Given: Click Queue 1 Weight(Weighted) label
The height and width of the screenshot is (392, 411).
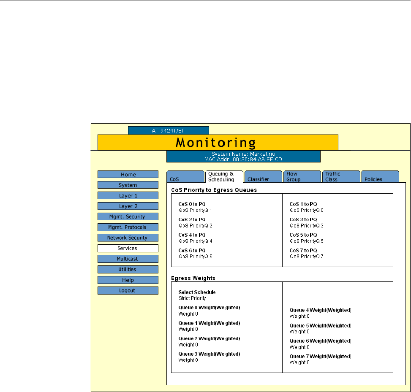Looking at the screenshot, I should coord(209,323).
